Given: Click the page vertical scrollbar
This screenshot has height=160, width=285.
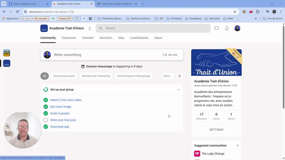Looking at the screenshot, I should pyautogui.click(x=283, y=67).
